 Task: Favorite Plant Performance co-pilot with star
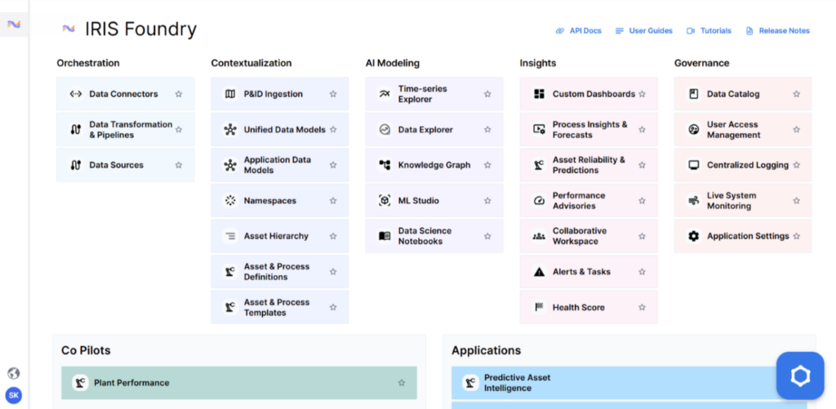[402, 383]
